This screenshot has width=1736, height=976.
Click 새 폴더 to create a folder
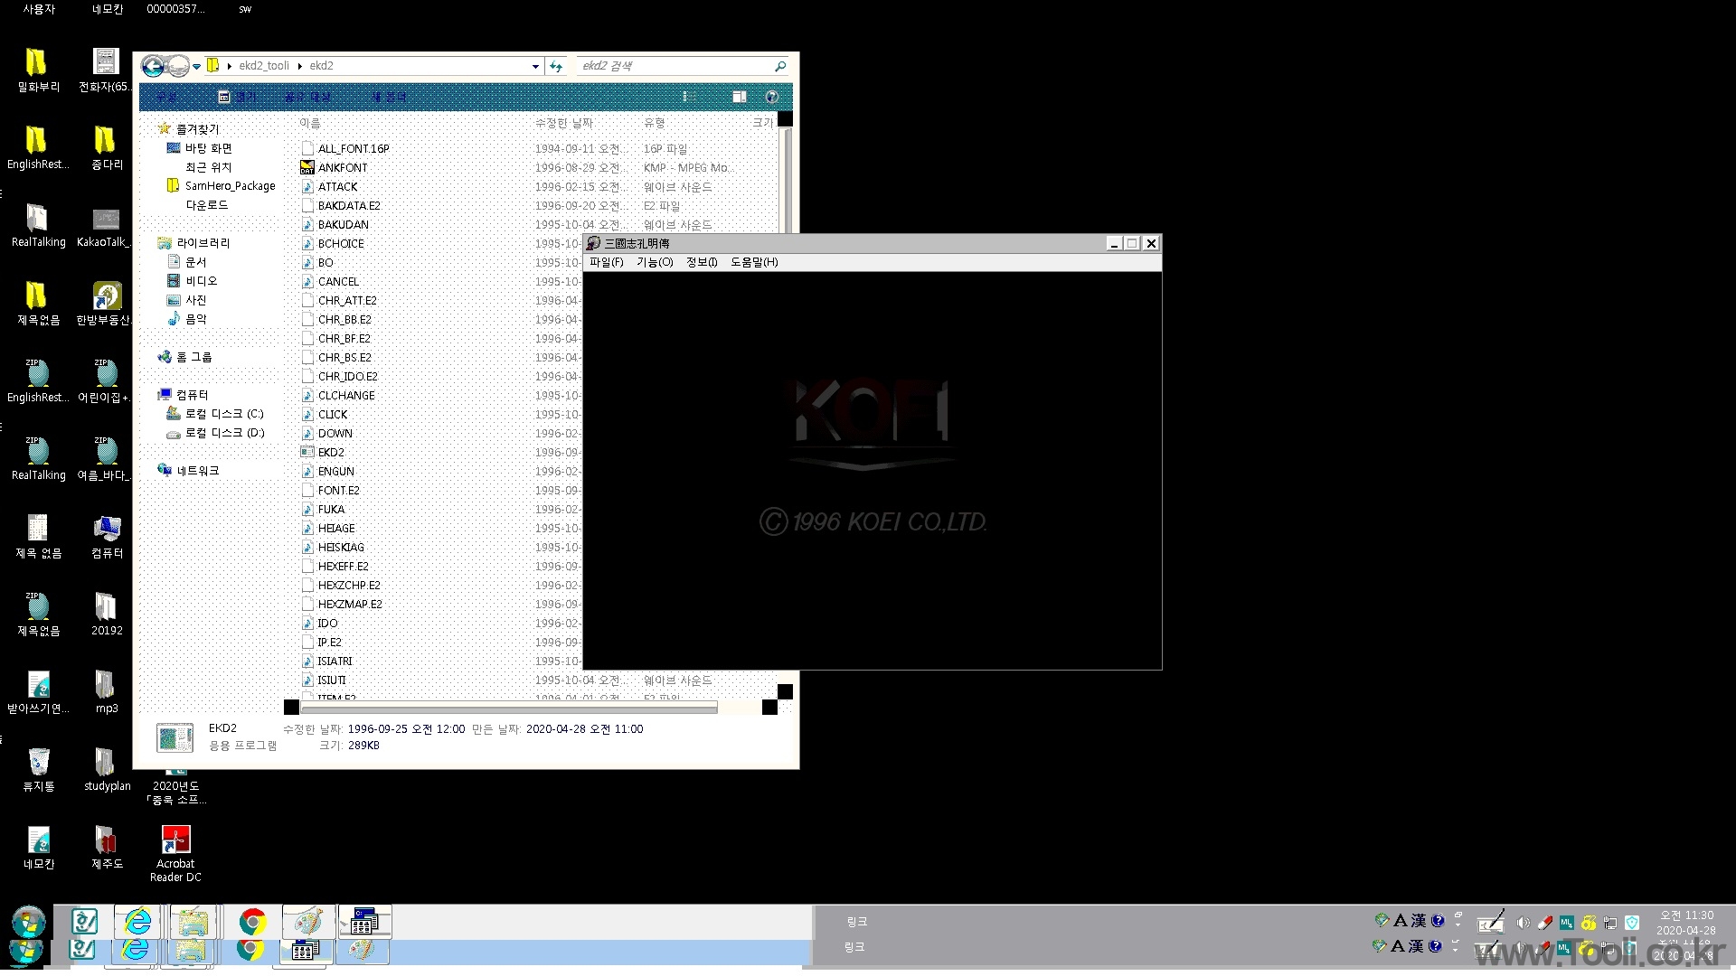(x=389, y=97)
